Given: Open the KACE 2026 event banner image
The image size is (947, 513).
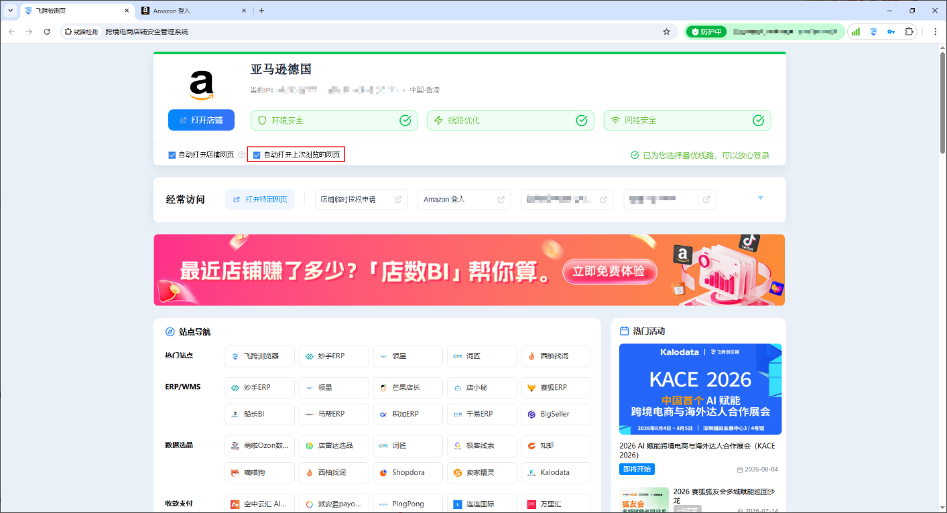Looking at the screenshot, I should click(x=700, y=389).
